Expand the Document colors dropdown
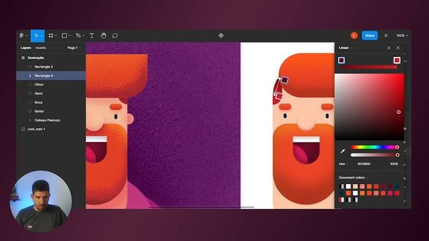Image resolution: width=429 pixels, height=241 pixels. (353, 177)
